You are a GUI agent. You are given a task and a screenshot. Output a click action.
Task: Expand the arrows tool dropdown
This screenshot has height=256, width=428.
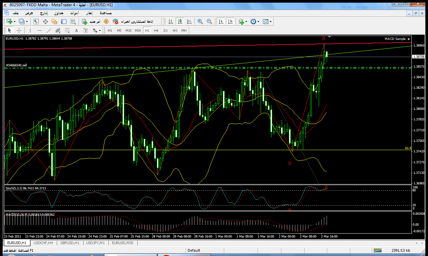(x=100, y=30)
